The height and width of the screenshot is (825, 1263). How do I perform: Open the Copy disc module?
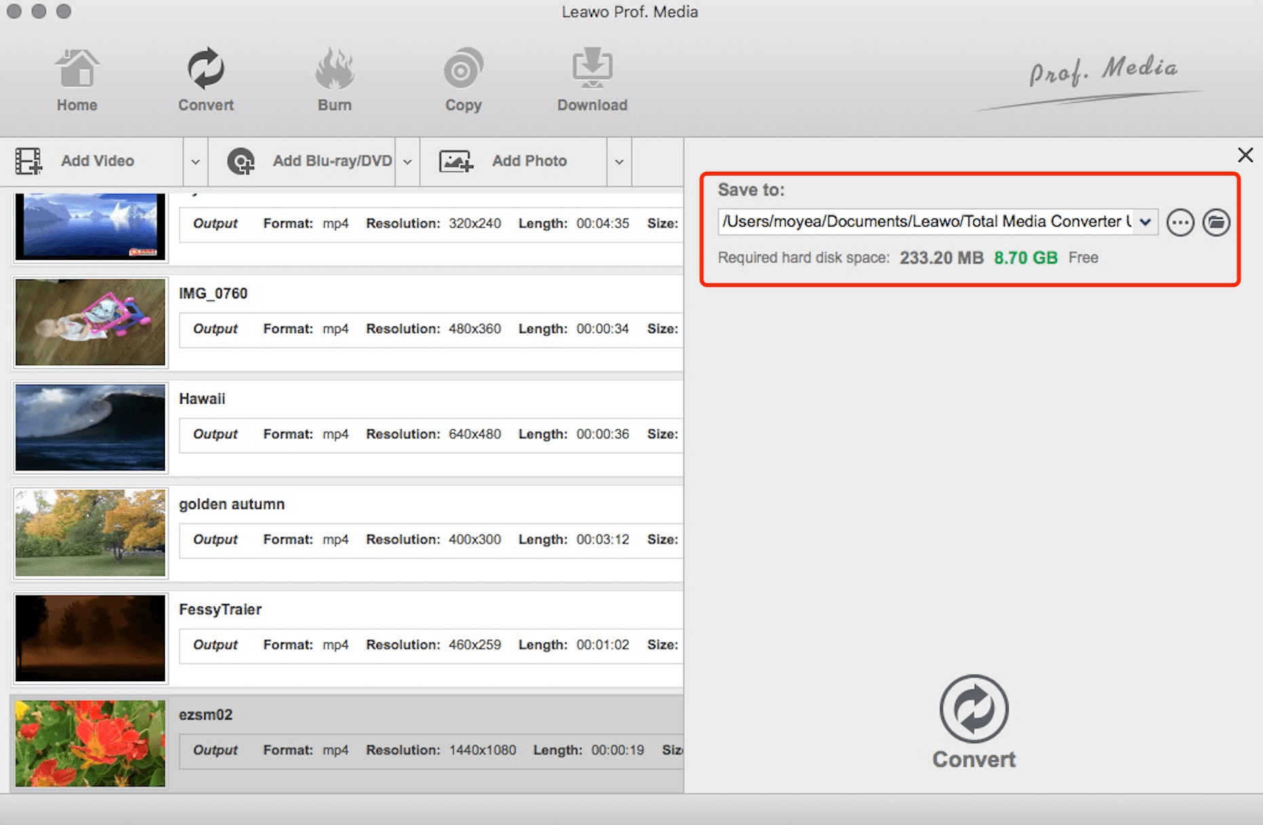(463, 79)
